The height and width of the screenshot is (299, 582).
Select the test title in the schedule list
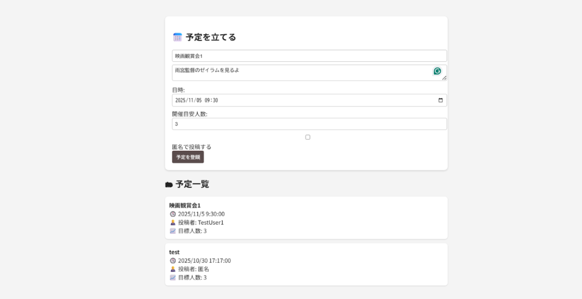click(x=174, y=251)
